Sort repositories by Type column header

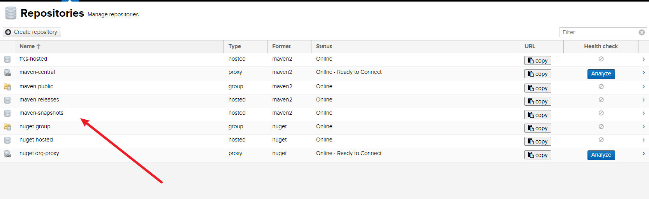234,46
